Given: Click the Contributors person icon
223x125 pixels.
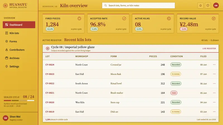Looking at the screenshot, I should [6, 50].
